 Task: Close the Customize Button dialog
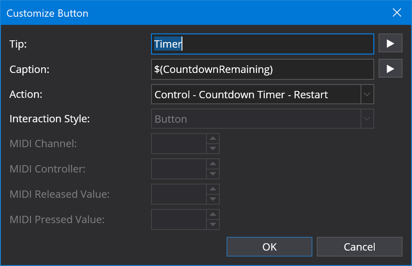point(397,12)
